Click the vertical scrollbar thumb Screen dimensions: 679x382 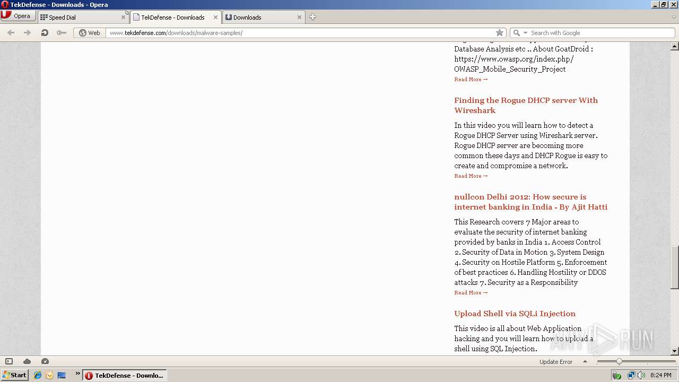[675, 267]
